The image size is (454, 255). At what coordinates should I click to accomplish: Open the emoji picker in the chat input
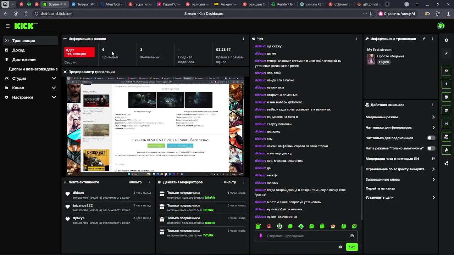[352, 236]
